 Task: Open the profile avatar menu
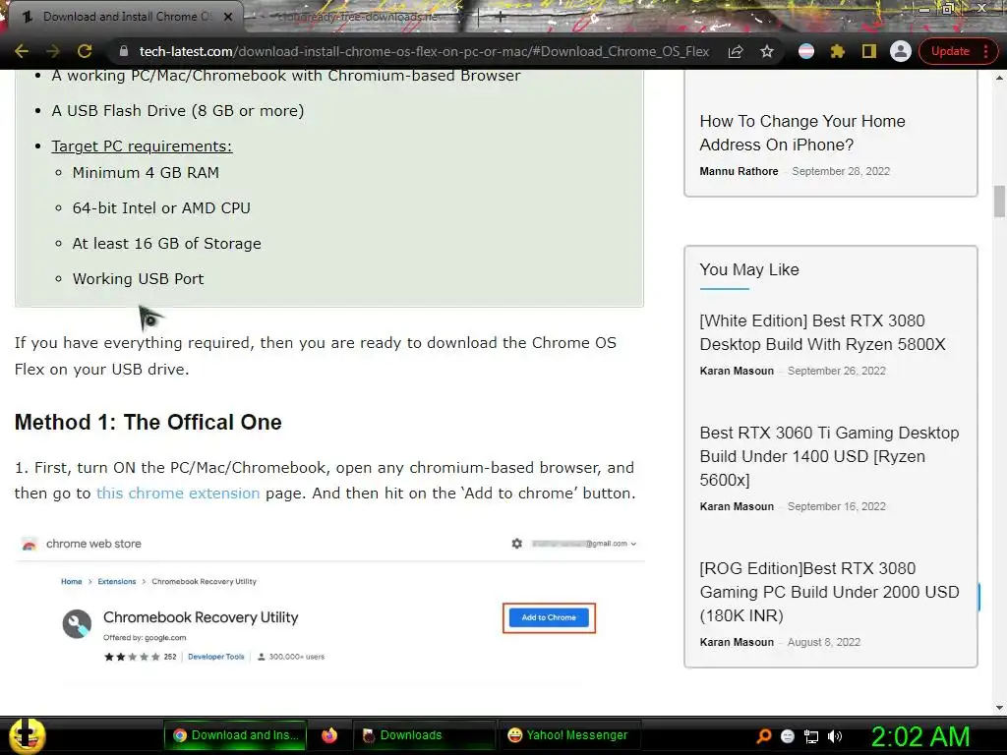tap(901, 51)
